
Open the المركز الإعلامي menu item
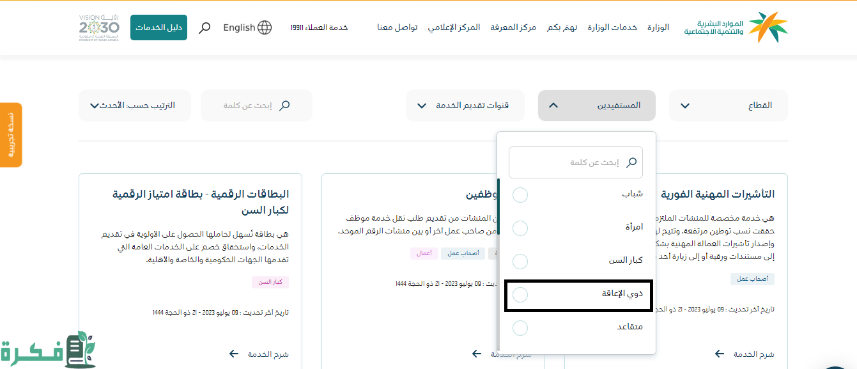click(x=454, y=27)
